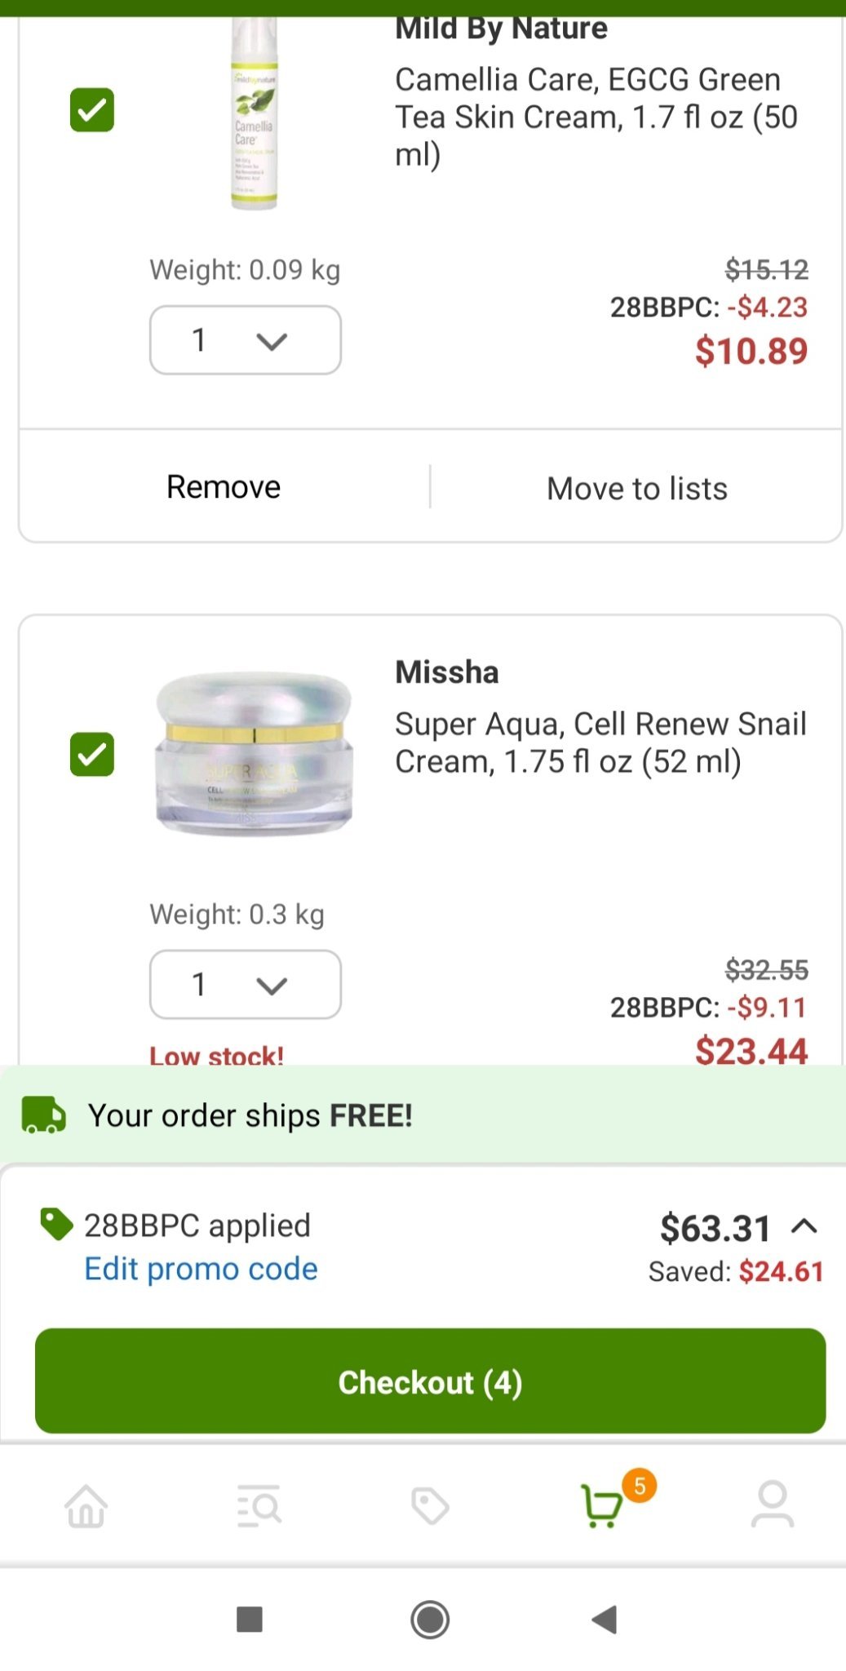Tap the Android home circle button

click(x=430, y=1620)
